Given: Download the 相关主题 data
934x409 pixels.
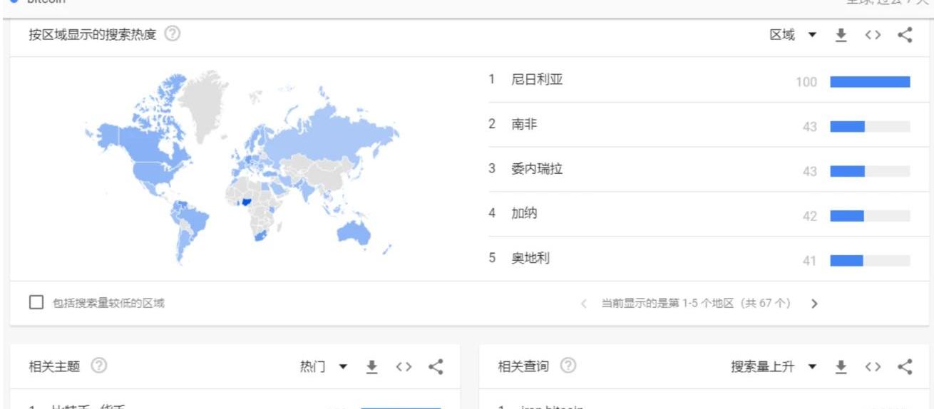Looking at the screenshot, I should pos(371,366).
